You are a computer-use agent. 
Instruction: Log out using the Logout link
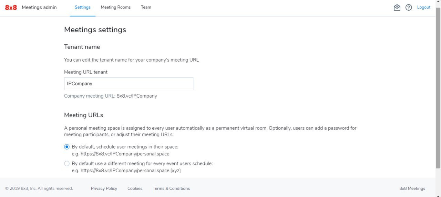click(x=424, y=7)
